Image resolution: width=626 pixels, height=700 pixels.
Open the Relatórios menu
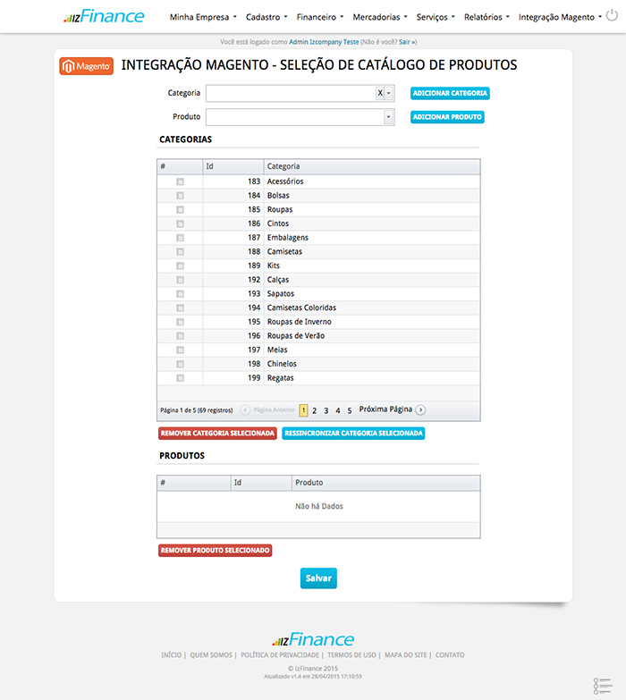(486, 17)
